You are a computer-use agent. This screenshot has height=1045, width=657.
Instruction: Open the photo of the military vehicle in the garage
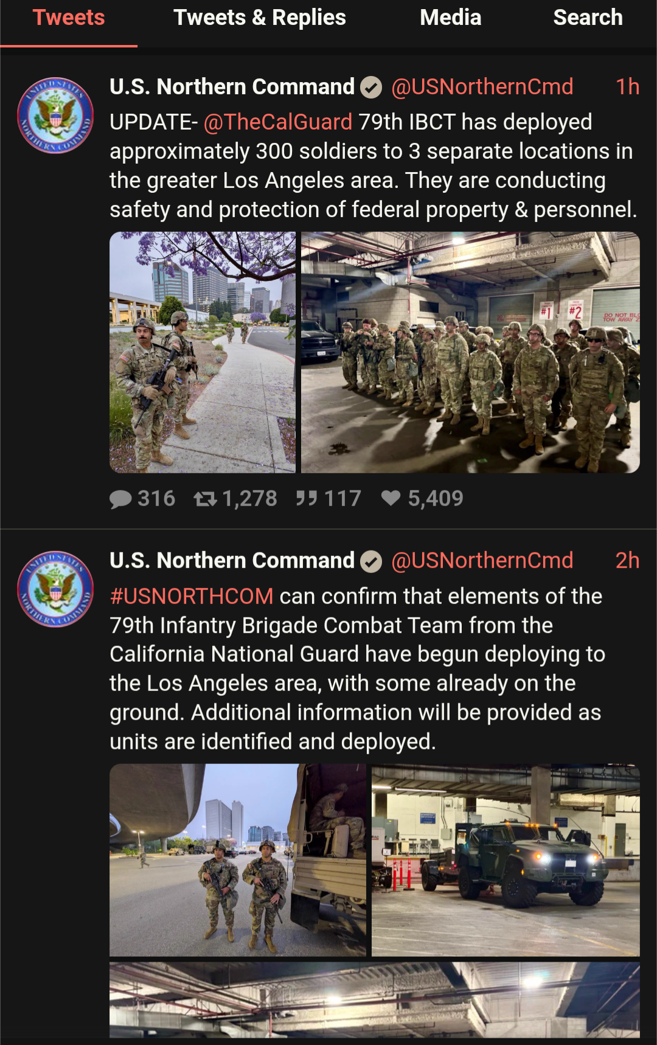click(x=506, y=860)
